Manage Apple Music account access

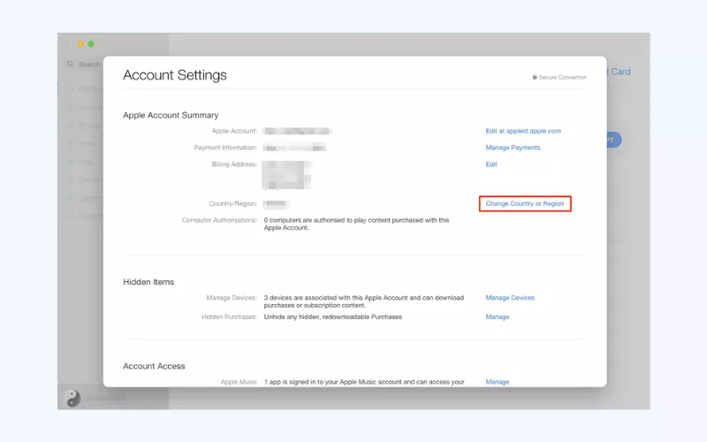point(498,382)
